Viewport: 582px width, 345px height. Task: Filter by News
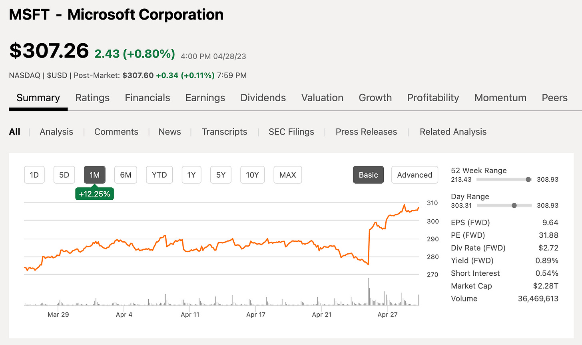[x=170, y=132]
